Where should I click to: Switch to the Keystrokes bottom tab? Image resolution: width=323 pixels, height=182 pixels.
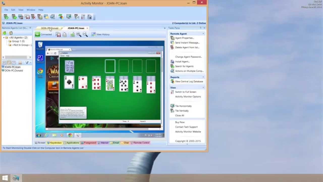coord(54,143)
